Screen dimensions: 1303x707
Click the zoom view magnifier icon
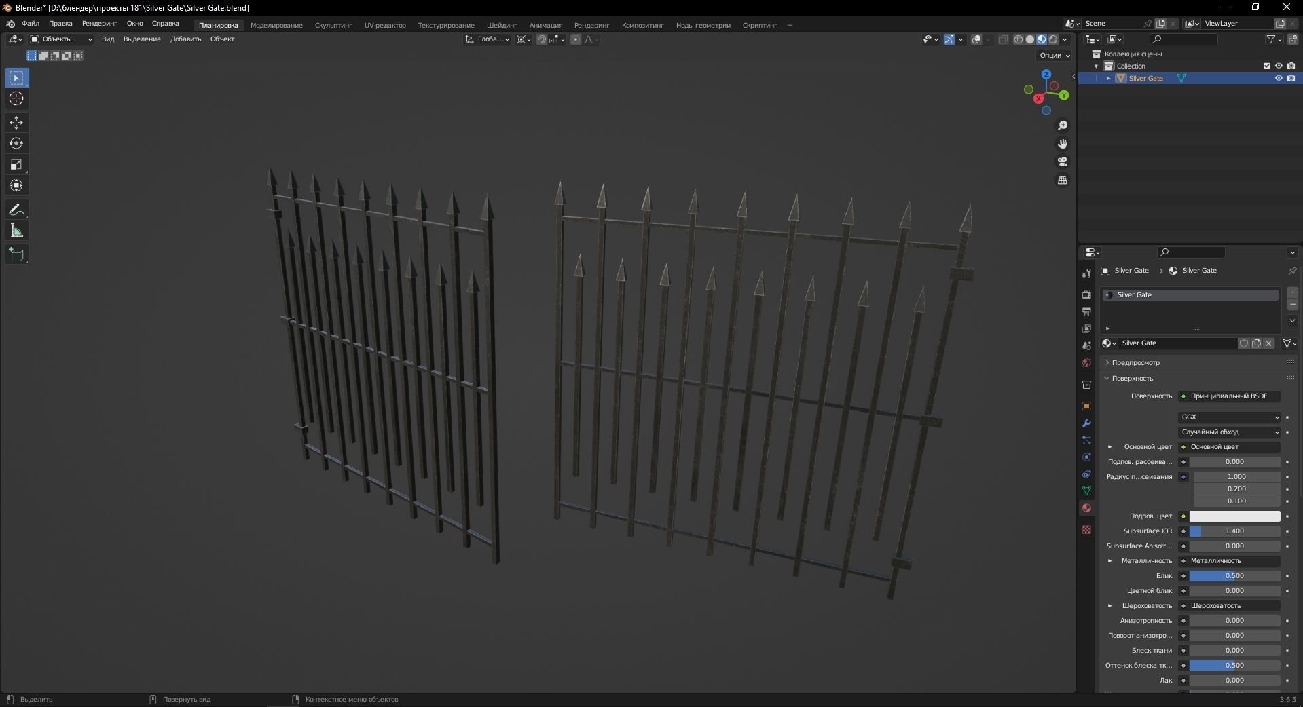tap(1063, 126)
